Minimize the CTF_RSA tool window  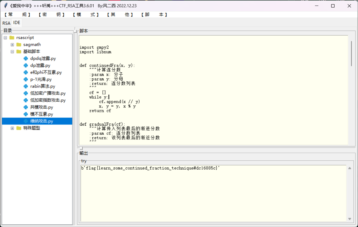(x=316, y=6)
